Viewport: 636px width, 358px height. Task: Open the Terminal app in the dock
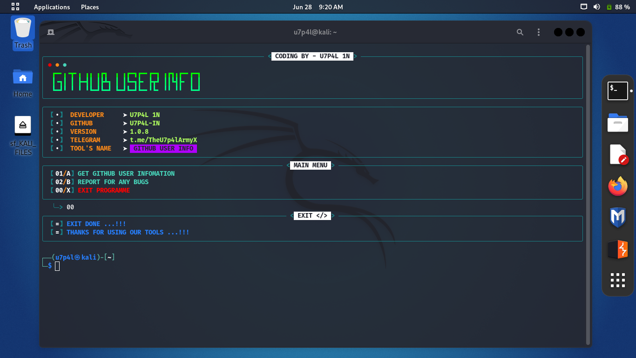pyautogui.click(x=618, y=91)
